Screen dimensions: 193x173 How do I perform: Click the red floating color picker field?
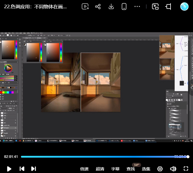pos(53,52)
